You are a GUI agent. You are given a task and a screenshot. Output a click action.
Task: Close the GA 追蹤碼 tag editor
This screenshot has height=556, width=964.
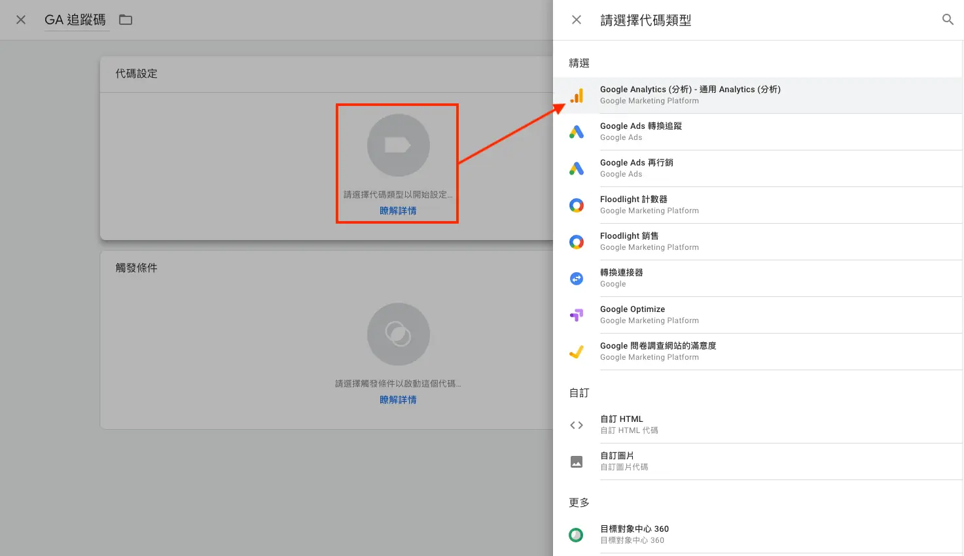[21, 20]
